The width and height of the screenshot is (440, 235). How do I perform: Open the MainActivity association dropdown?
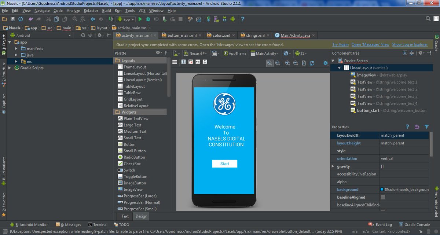[x=265, y=54]
